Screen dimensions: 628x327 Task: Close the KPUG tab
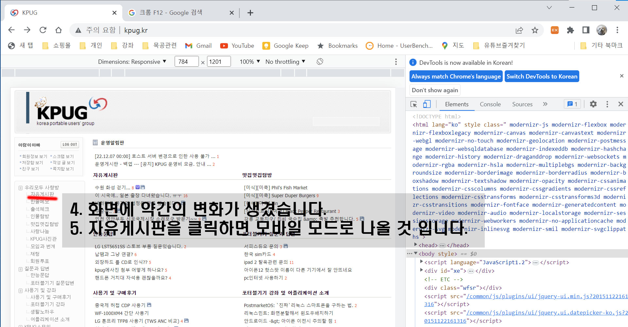coord(114,13)
